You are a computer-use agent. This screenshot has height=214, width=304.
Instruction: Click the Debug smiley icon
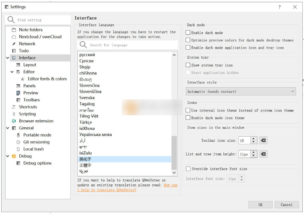coord(14,156)
